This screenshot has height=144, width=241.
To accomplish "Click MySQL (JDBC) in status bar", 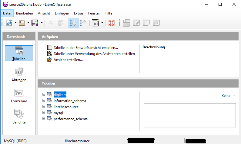I will 15,141.
